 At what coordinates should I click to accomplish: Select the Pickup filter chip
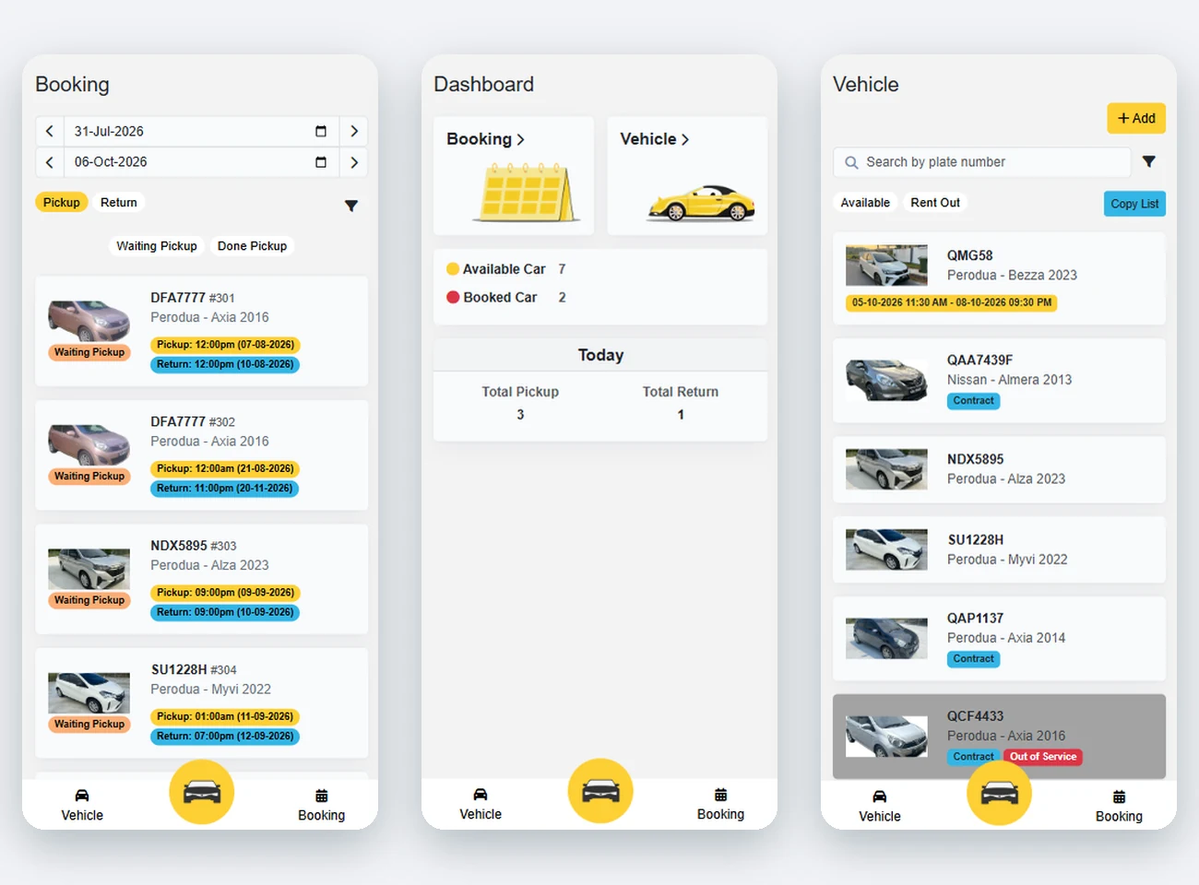(62, 203)
